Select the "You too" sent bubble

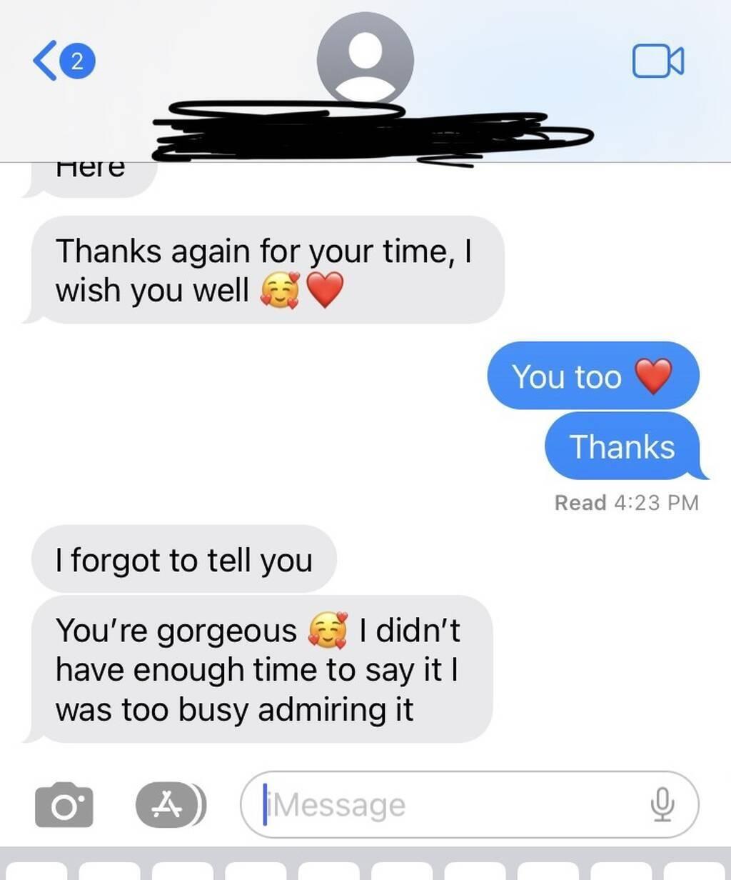click(x=593, y=376)
